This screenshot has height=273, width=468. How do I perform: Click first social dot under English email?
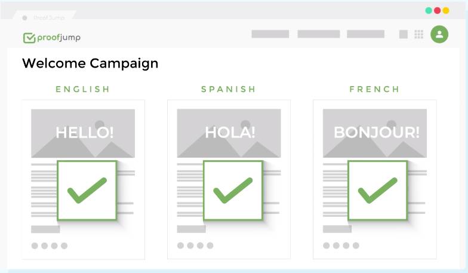point(35,246)
